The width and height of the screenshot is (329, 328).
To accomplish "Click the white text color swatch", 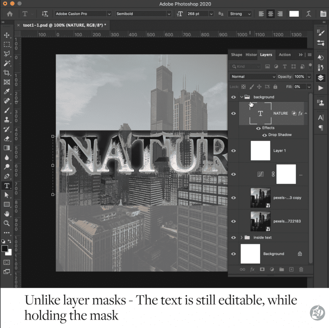I will tap(294, 14).
